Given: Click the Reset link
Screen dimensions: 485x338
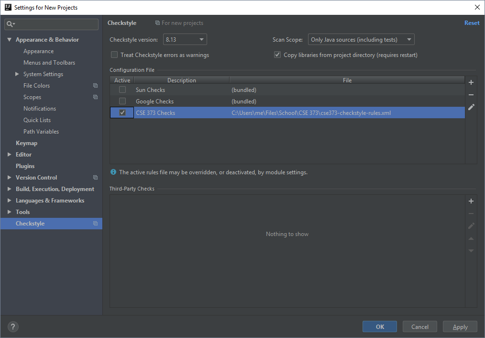Looking at the screenshot, I should (x=472, y=23).
